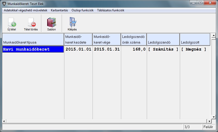This screenshot has width=218, height=132.
Task: Click the Tétel törlés delete icon
Action: [x=31, y=22]
